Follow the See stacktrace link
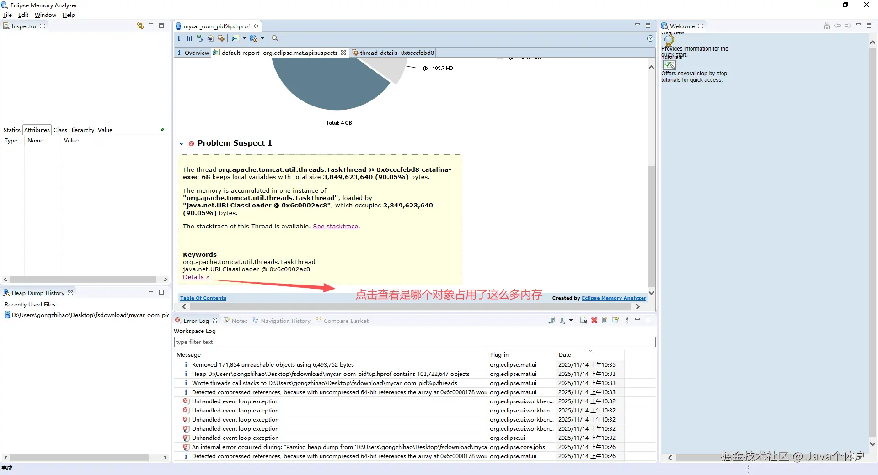 [x=336, y=226]
